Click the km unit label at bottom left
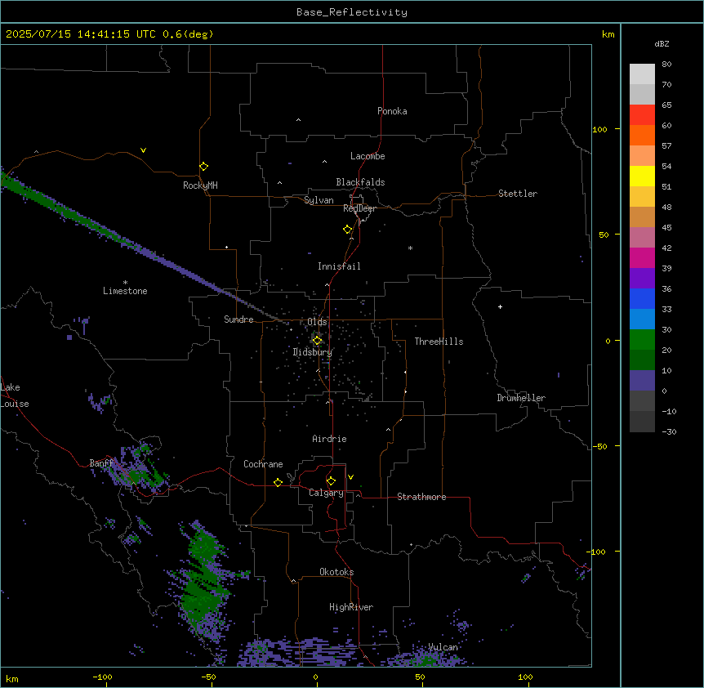Viewport: 704px width, 688px height. (x=12, y=679)
